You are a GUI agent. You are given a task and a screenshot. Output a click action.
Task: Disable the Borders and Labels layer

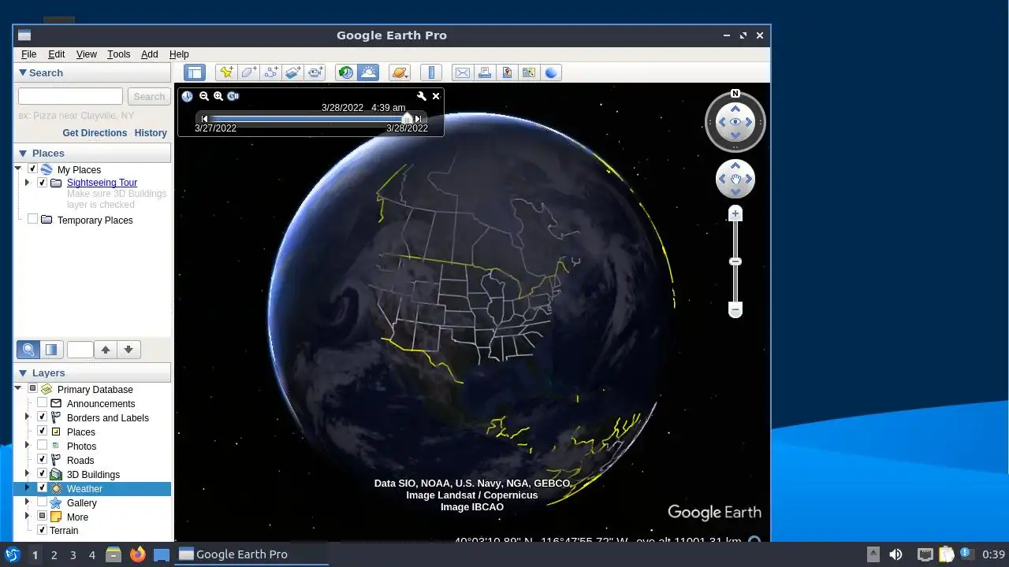(x=42, y=417)
